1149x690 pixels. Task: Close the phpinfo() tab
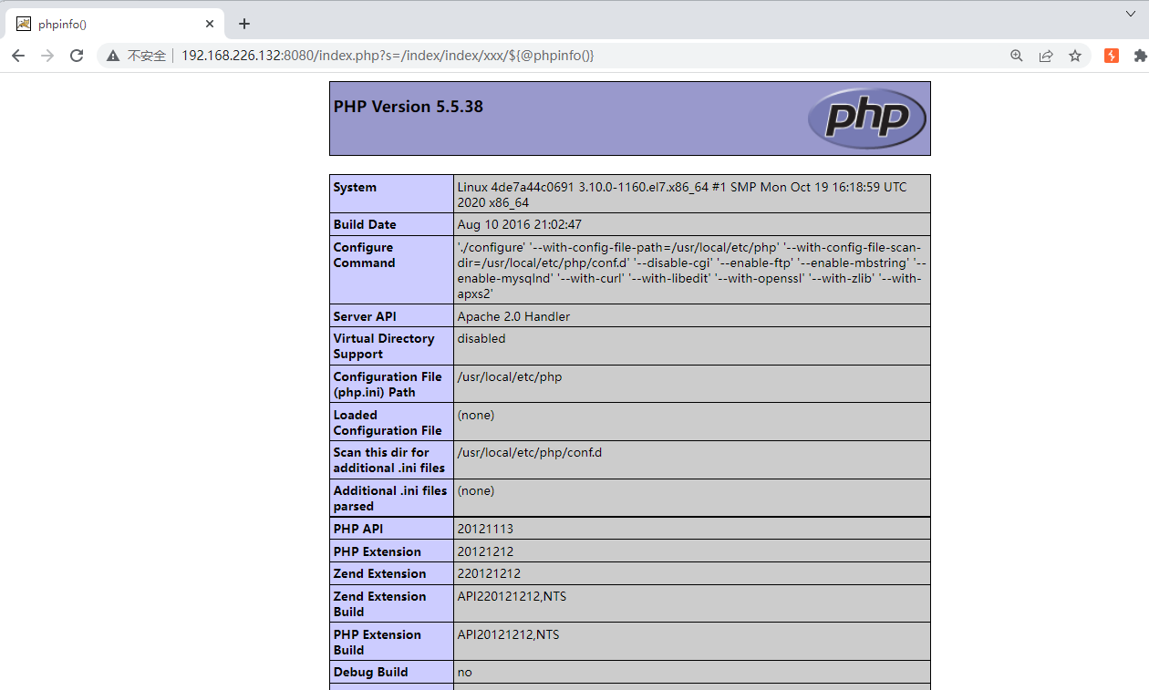211,24
